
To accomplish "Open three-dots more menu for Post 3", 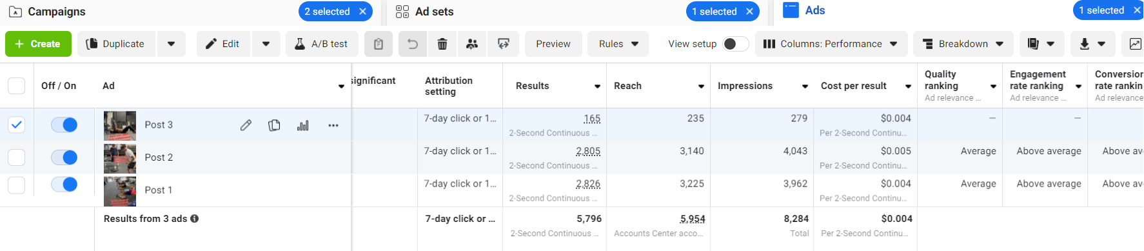I will tap(333, 125).
